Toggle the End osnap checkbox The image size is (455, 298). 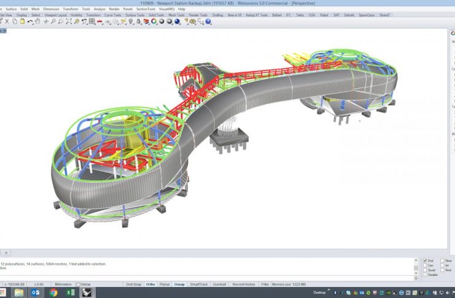(x=426, y=261)
